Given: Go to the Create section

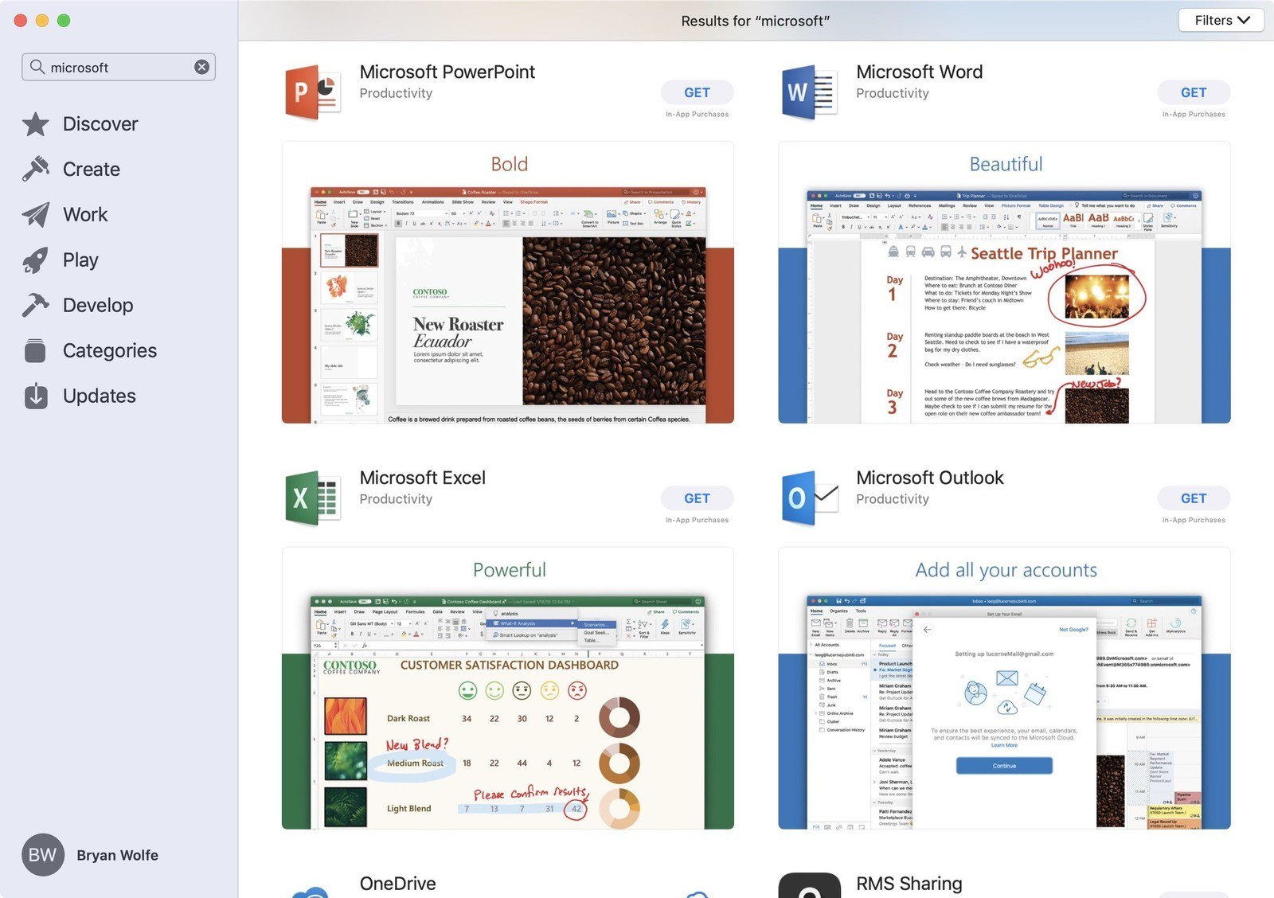Looking at the screenshot, I should (x=91, y=170).
